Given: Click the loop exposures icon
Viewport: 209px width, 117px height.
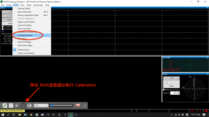Looking at the screenshot, I should click(x=11, y=106).
